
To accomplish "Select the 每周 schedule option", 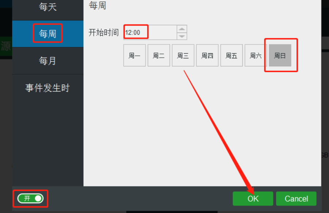I will tap(48, 34).
